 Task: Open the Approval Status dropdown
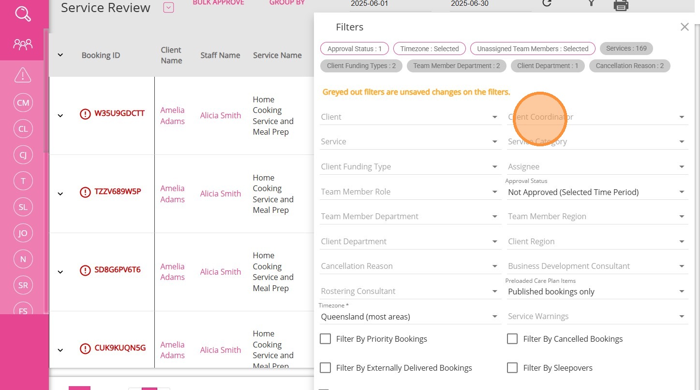tap(597, 192)
